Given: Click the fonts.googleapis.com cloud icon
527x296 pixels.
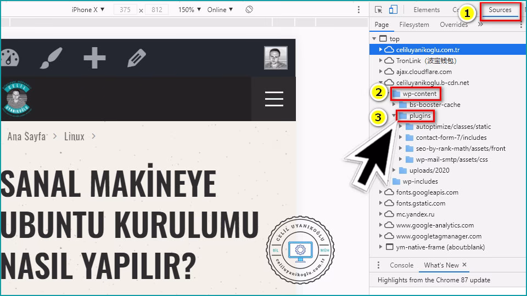Looking at the screenshot, I should [x=389, y=192].
